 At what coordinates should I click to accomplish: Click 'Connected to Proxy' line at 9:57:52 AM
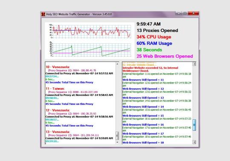point(79,73)
